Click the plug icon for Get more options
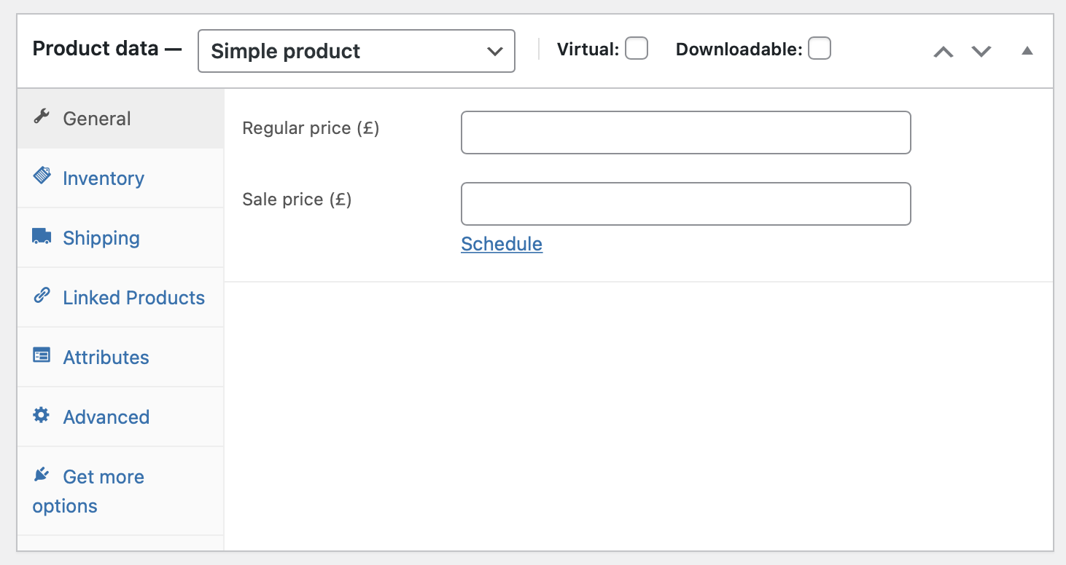Viewport: 1066px width, 565px height. [42, 475]
